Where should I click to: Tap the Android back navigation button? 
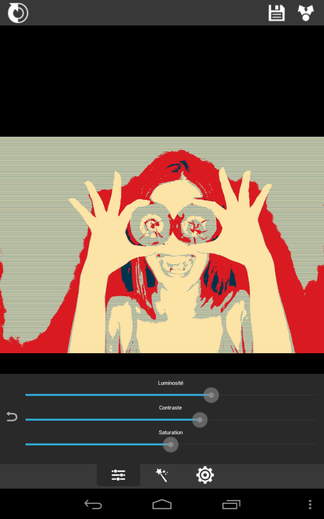93,505
